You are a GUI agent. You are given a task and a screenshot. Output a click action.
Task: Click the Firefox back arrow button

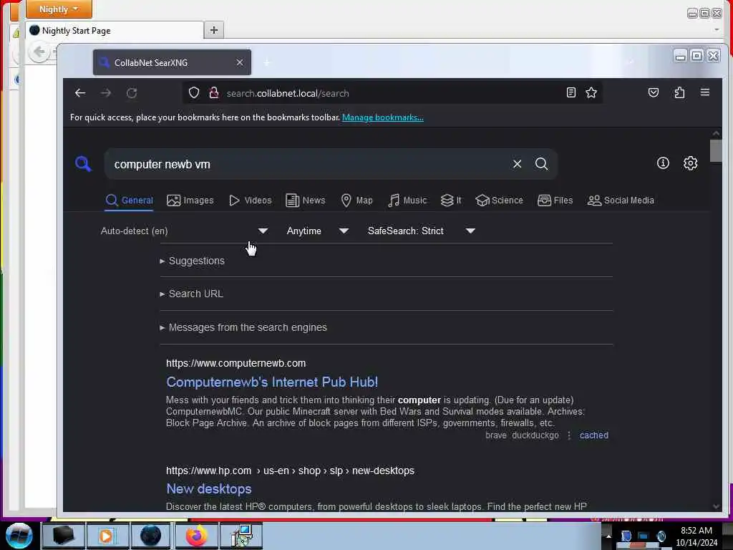tap(80, 93)
